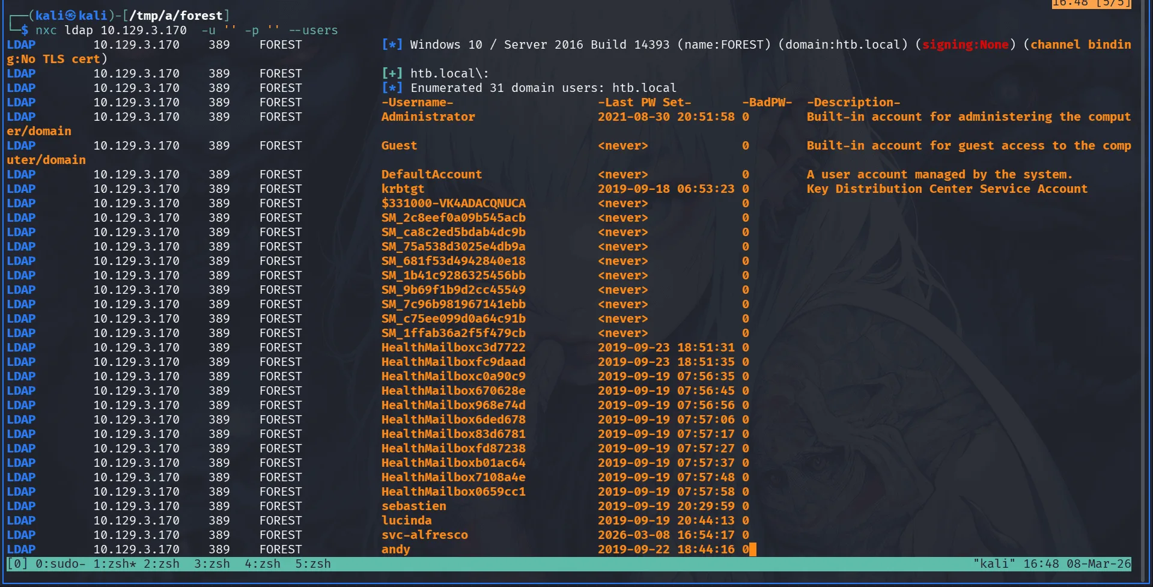
Task: Click SM_2c8eef0a09b545acb account
Action: (453, 217)
